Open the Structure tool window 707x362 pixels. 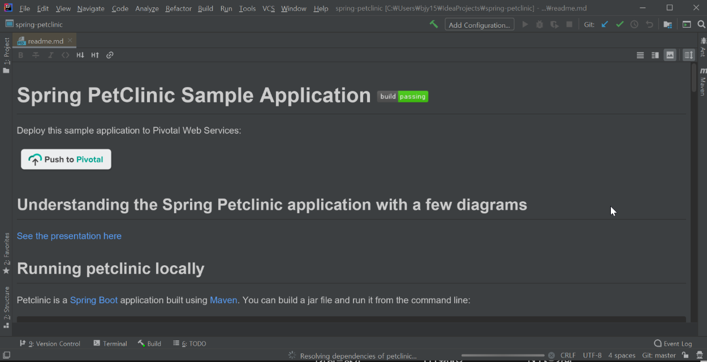click(6, 308)
